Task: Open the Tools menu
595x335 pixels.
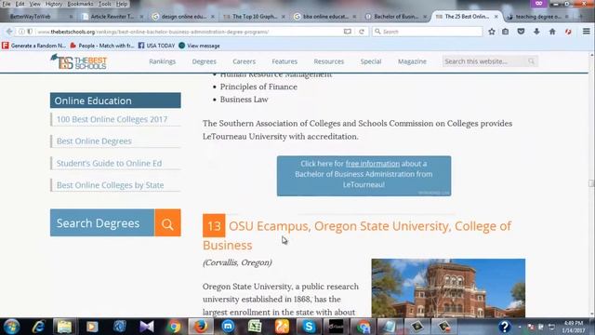Action: point(105,4)
